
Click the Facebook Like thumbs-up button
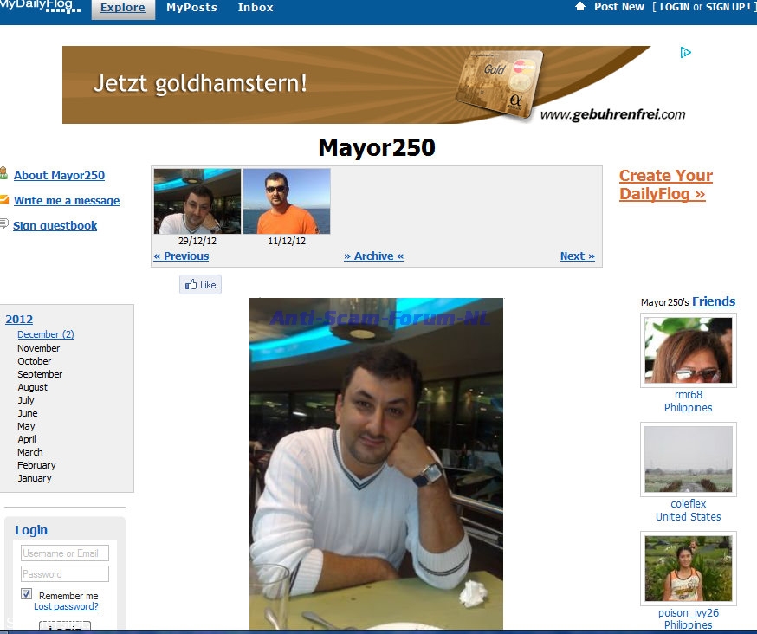click(x=200, y=285)
